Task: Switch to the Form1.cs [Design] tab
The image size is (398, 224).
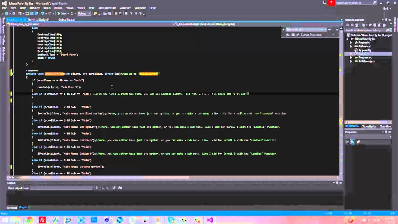Action: coord(38,20)
